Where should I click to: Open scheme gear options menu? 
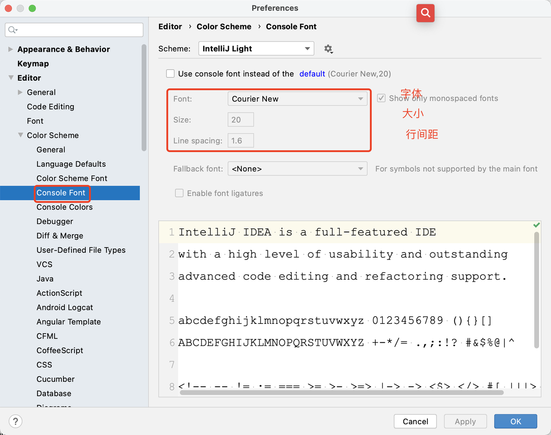(328, 49)
